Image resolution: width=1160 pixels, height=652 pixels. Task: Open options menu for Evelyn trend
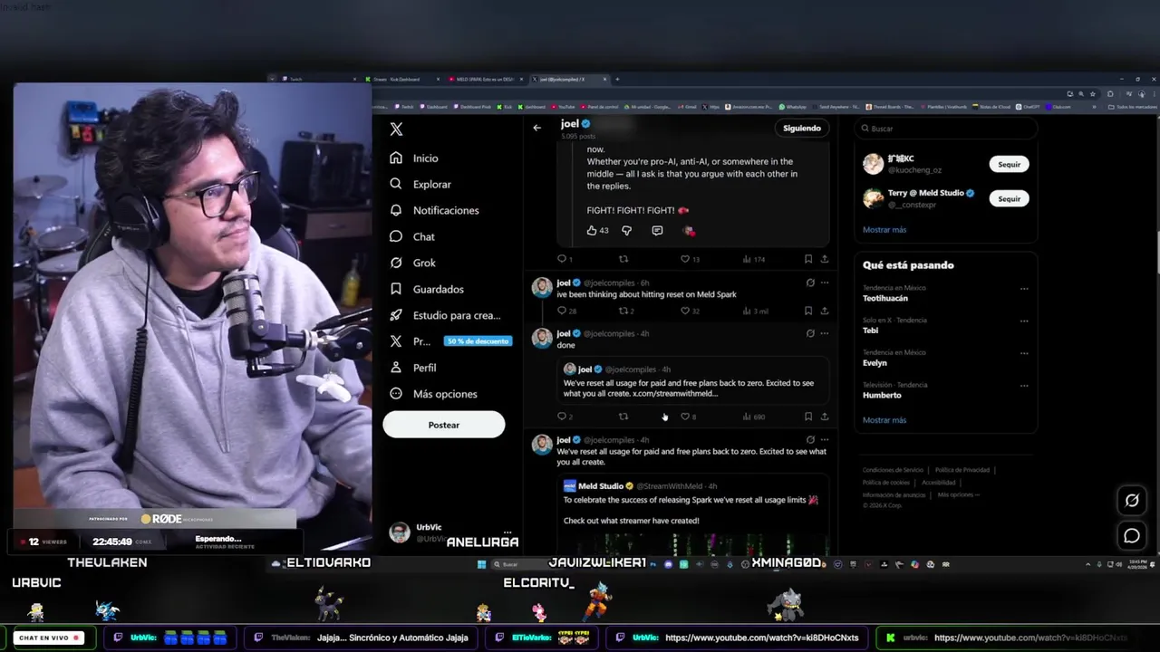(x=1024, y=353)
